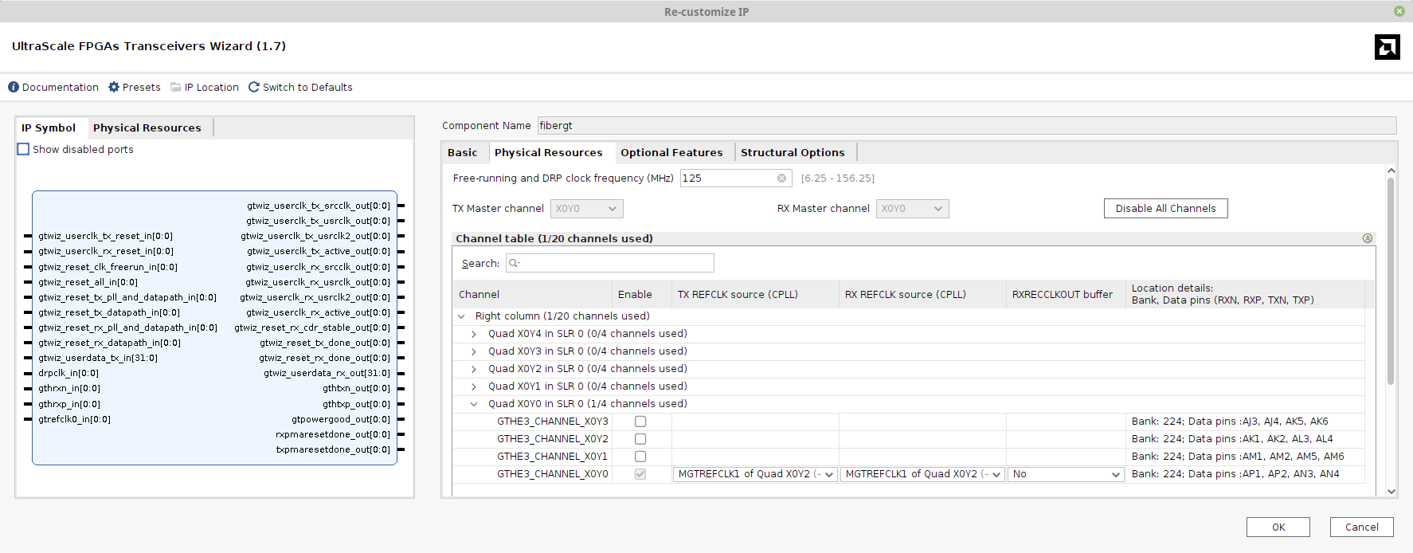1413x553 pixels.
Task: Switch to the Structural Options tab
Action: point(793,152)
